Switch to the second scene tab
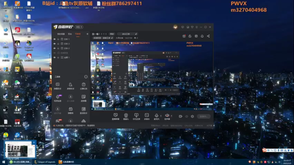Image resolution: width=294 pixels, height=165 pixels. point(70,34)
